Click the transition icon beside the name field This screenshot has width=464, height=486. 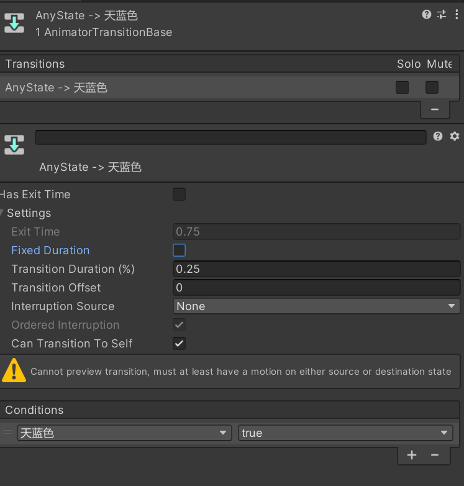(14, 144)
